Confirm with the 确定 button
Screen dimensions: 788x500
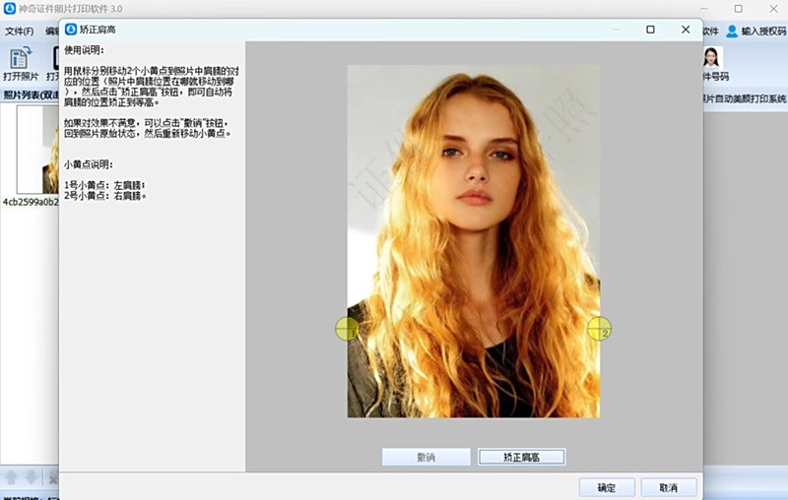tap(607, 487)
